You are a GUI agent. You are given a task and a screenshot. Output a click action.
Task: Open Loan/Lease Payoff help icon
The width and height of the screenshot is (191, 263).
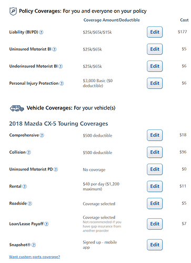tap(46, 224)
